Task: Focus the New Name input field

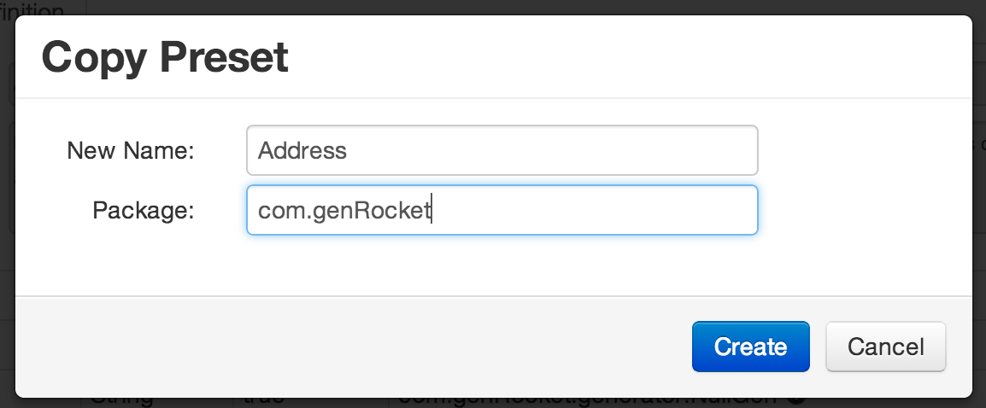Action: point(502,150)
